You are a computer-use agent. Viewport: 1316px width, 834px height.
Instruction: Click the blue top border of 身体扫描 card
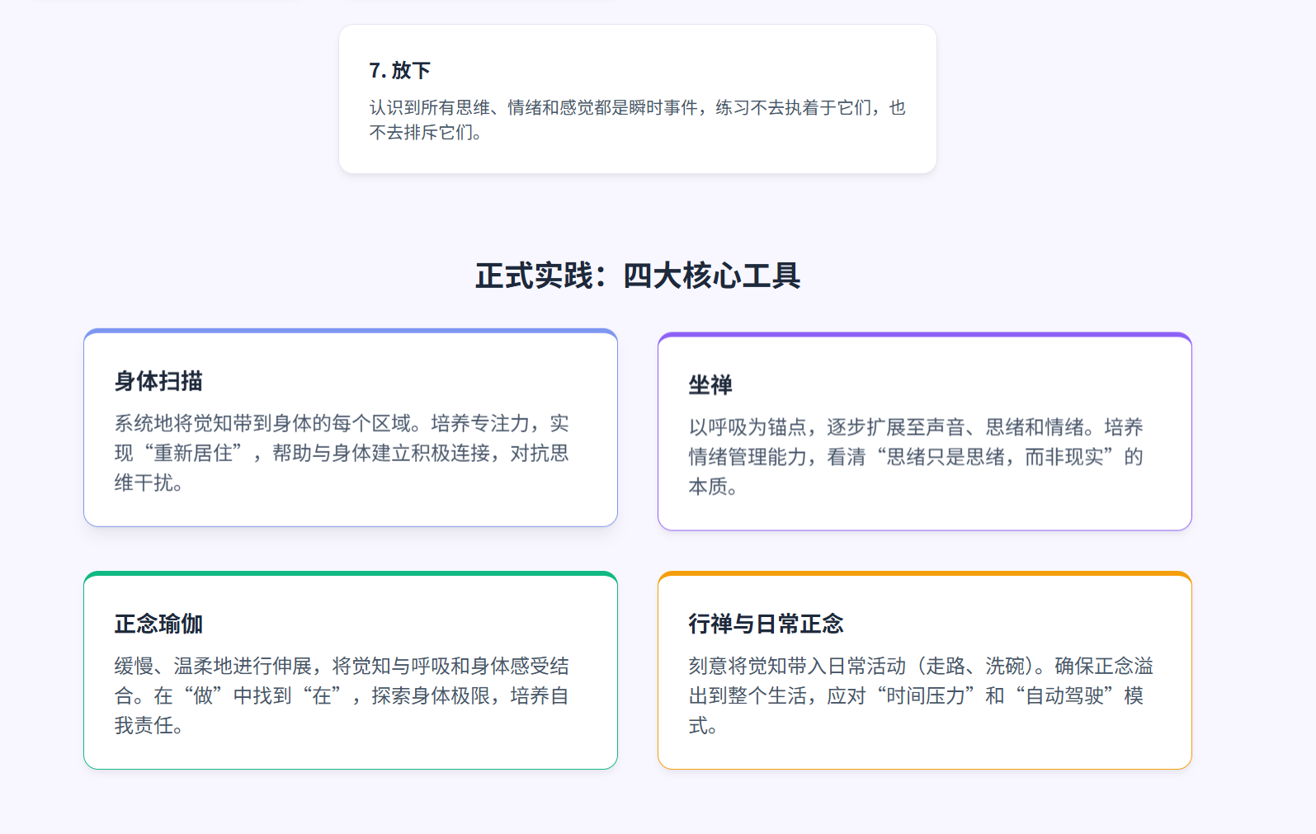(x=351, y=332)
